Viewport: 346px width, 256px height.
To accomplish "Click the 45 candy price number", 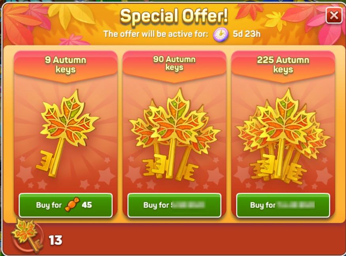I will click(87, 205).
